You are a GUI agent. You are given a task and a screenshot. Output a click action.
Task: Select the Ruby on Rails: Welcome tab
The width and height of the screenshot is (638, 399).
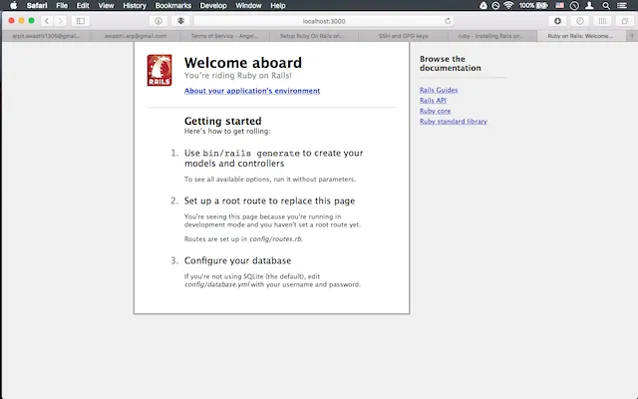click(580, 36)
